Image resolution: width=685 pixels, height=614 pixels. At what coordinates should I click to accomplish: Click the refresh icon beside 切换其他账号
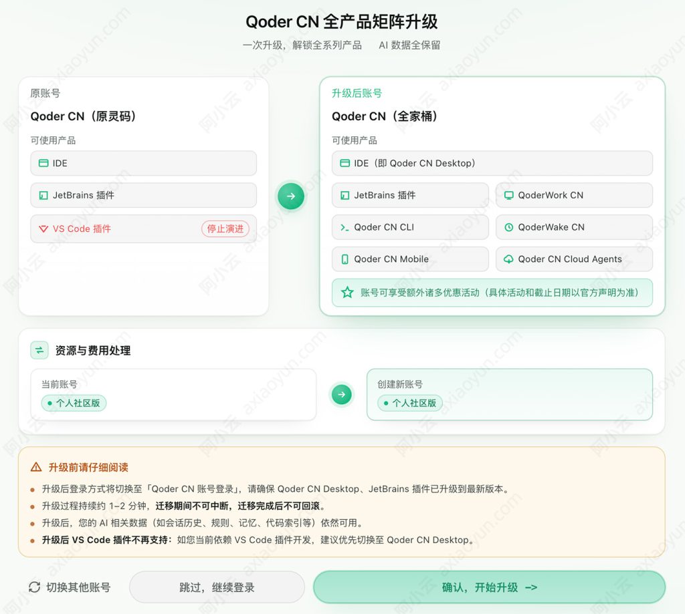[35, 587]
